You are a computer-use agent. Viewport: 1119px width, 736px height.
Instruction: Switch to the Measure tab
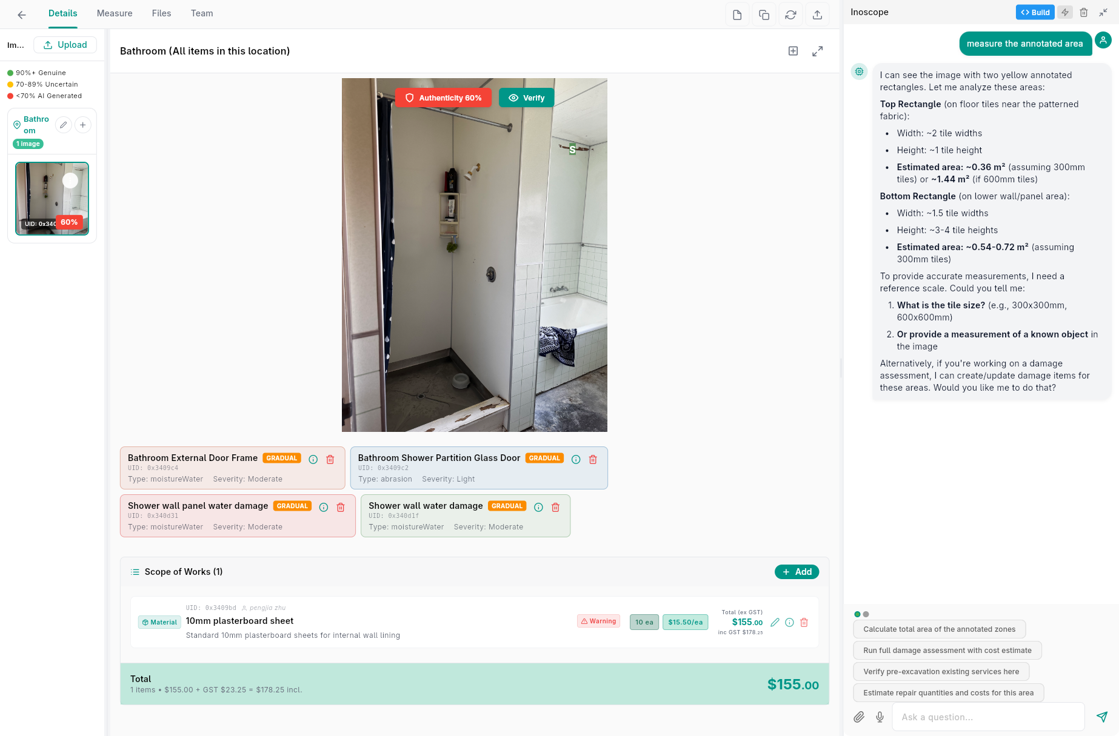[115, 13]
